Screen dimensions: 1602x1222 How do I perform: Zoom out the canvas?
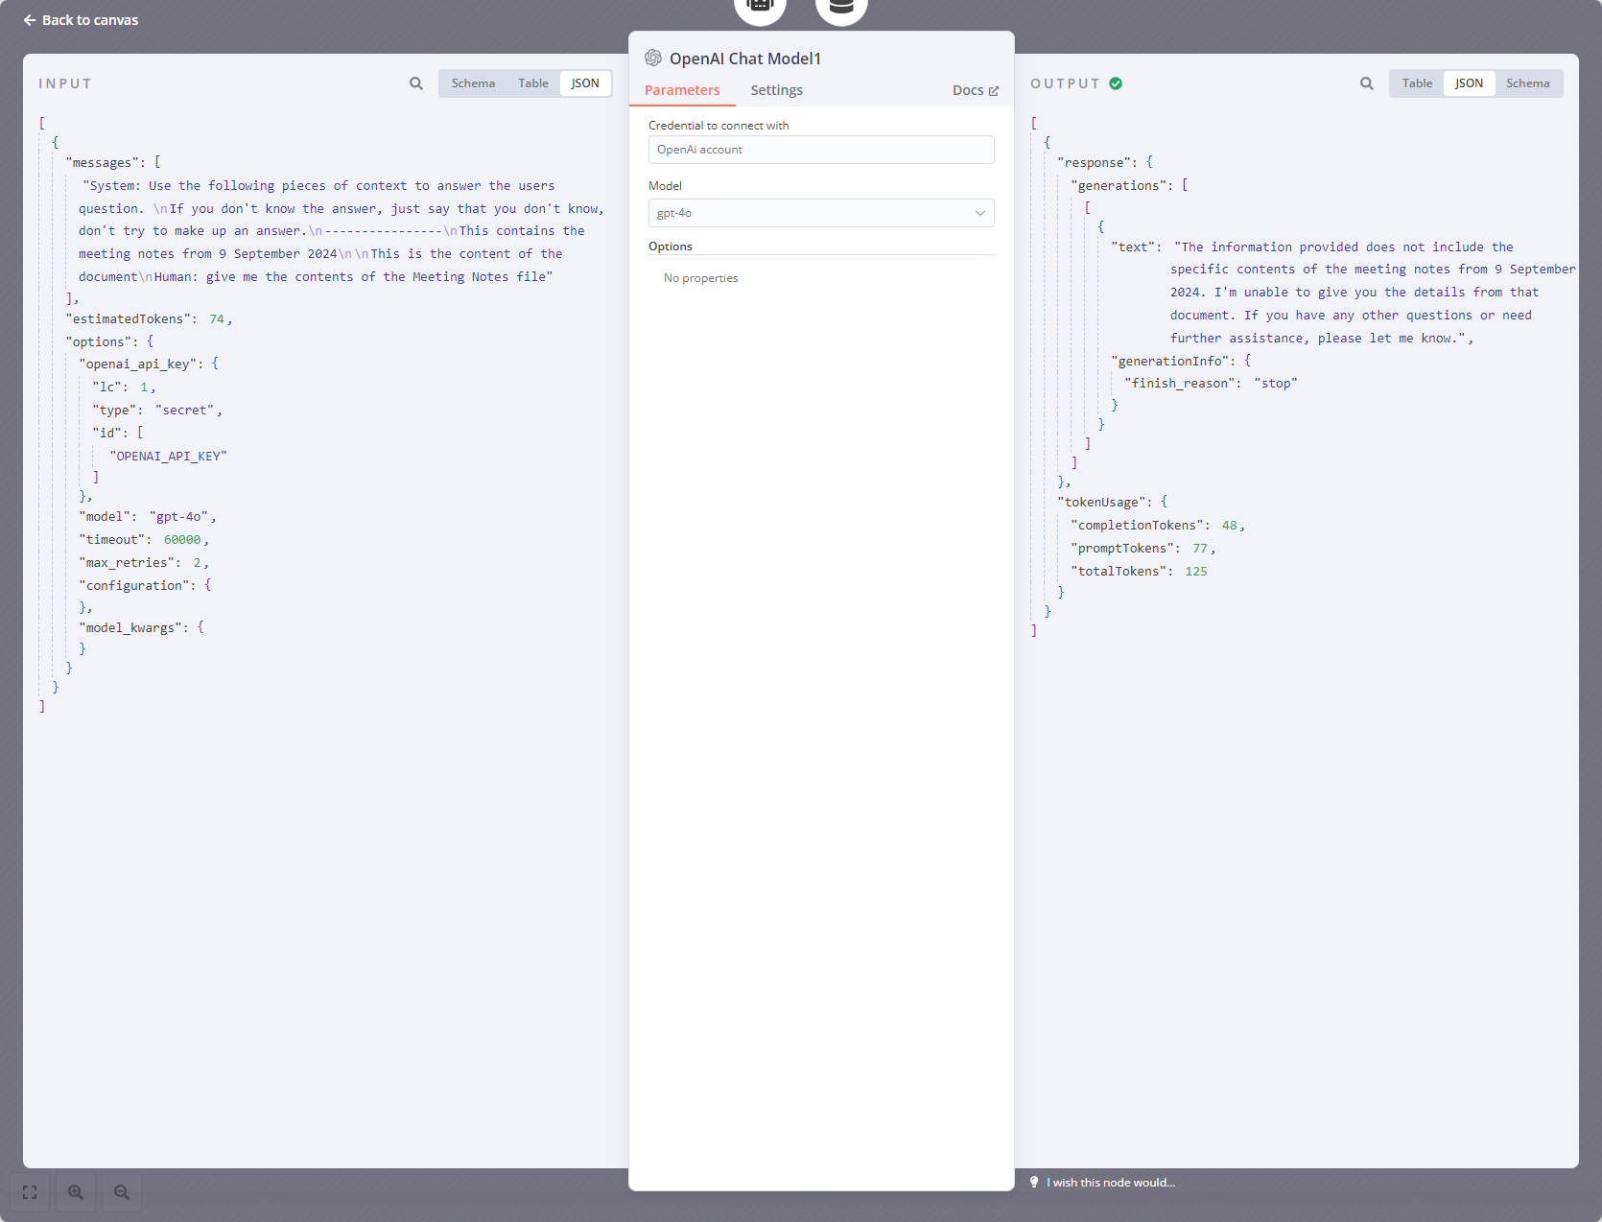122,1192
